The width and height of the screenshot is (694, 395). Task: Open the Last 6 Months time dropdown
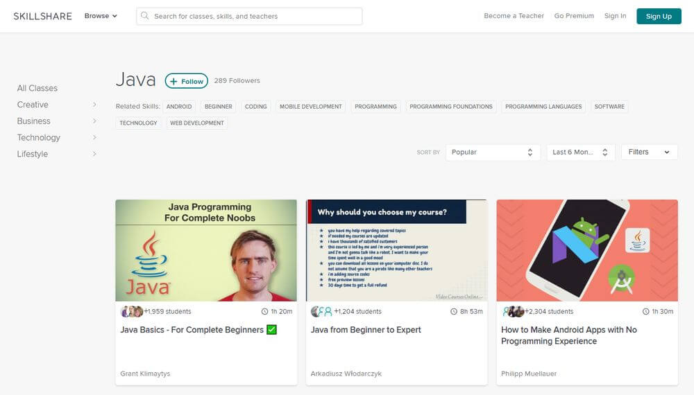tap(580, 152)
